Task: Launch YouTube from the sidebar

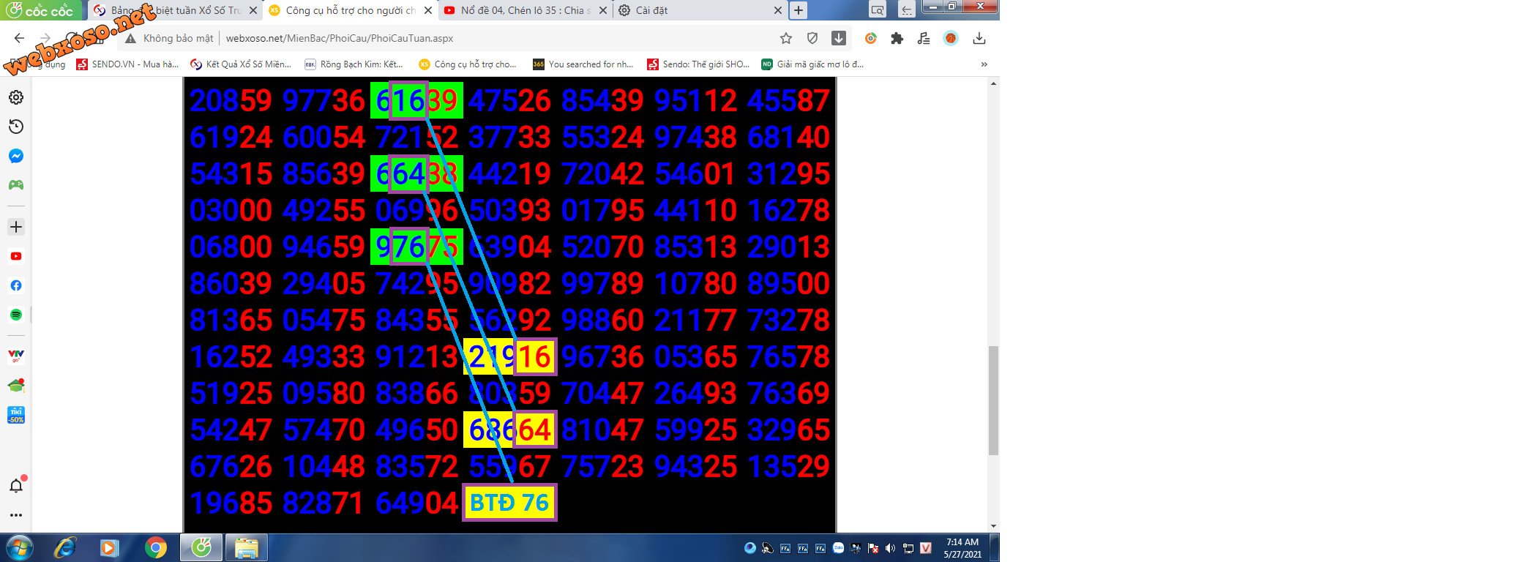Action: 16,256
